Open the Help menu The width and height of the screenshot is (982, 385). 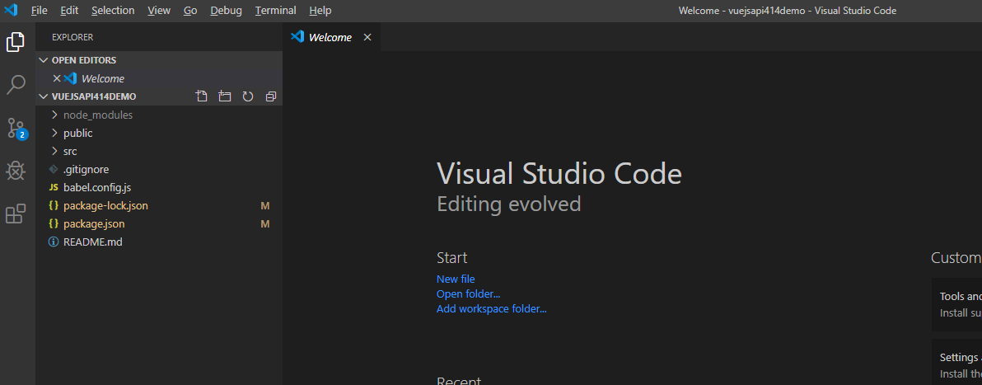pyautogui.click(x=320, y=11)
